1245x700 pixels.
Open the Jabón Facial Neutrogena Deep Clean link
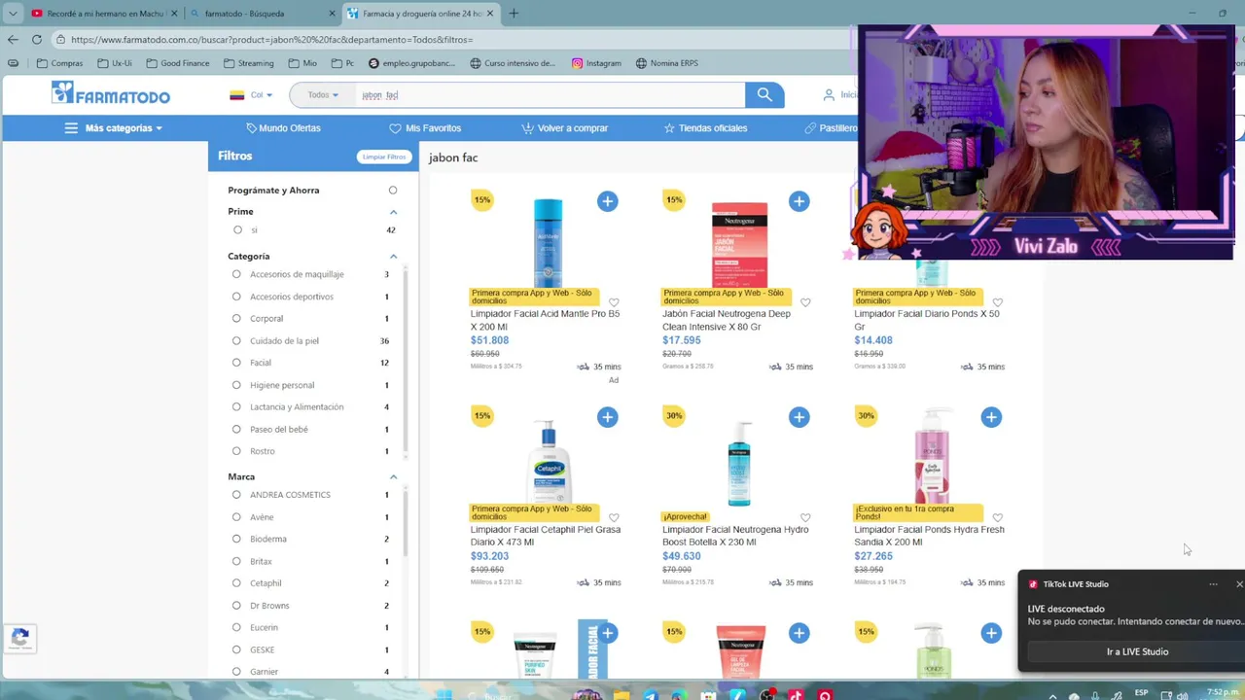726,320
